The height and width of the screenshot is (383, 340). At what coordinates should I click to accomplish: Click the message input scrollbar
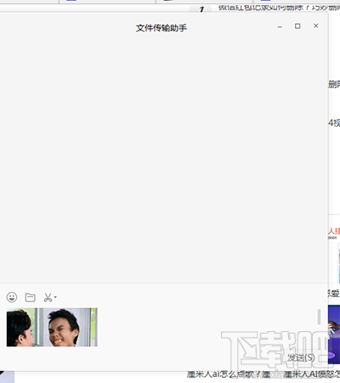click(x=319, y=317)
